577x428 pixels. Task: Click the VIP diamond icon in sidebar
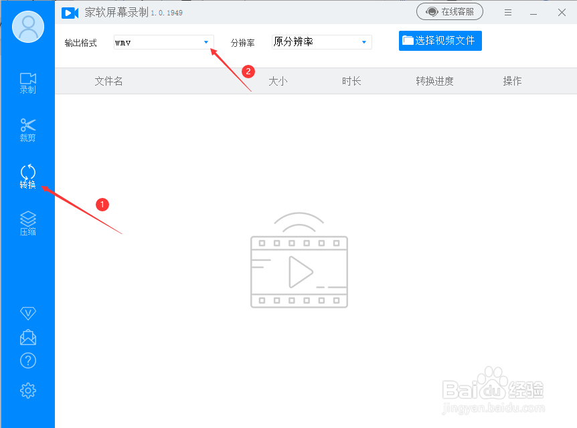27,313
